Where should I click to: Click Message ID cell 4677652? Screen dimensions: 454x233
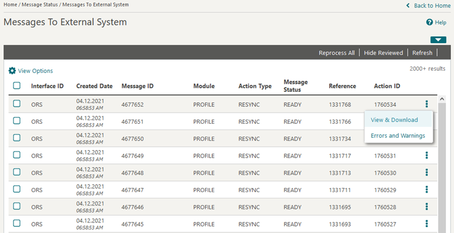[x=132, y=105]
